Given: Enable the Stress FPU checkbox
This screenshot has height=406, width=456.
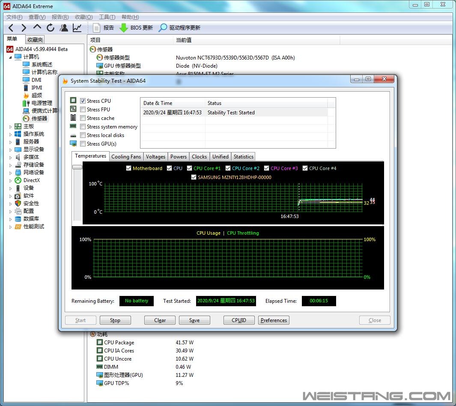Looking at the screenshot, I should [x=83, y=109].
